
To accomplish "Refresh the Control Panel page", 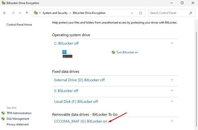I will (140, 13).
